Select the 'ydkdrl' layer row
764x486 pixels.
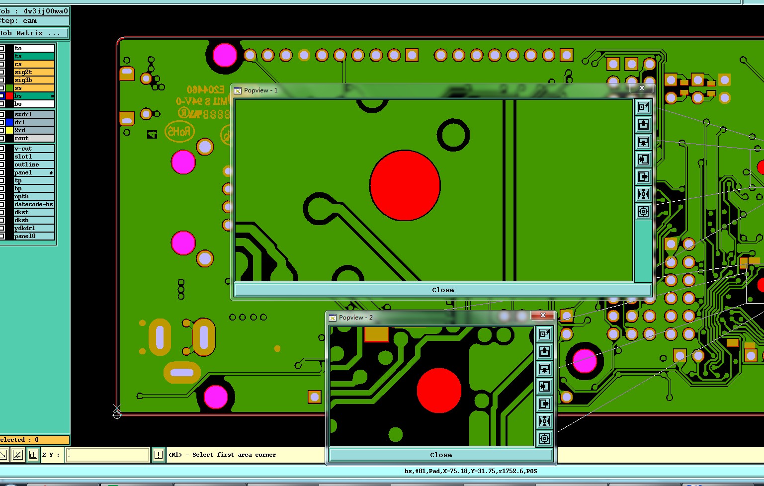[x=34, y=228]
